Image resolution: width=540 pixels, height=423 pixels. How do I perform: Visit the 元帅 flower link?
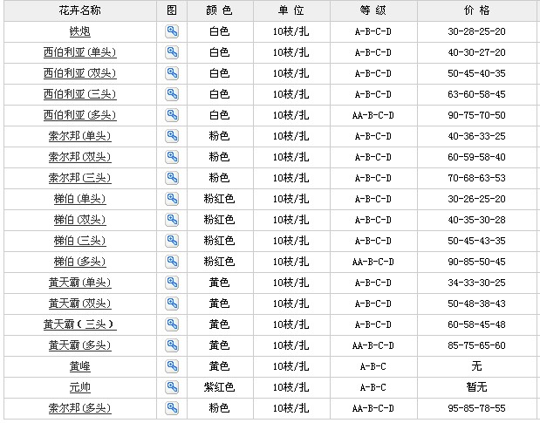(x=80, y=387)
